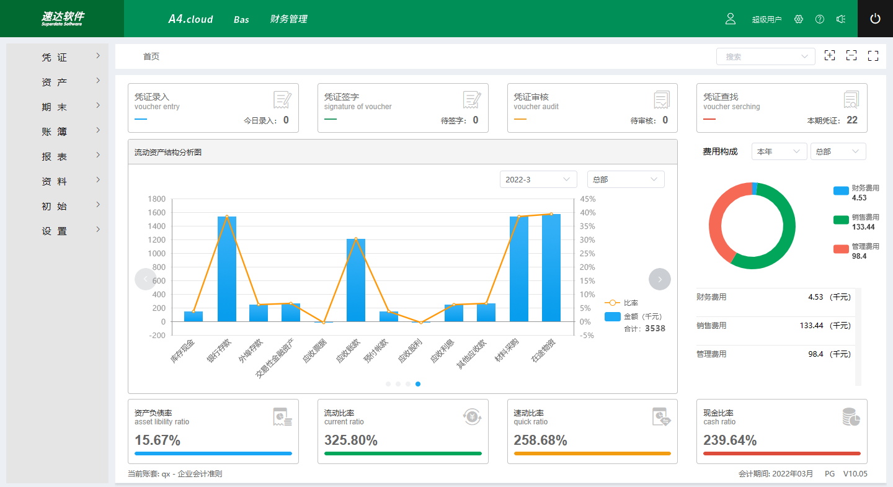Open the settings gear icon

pyautogui.click(x=799, y=19)
